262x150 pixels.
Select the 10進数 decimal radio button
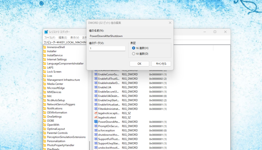point(133,53)
